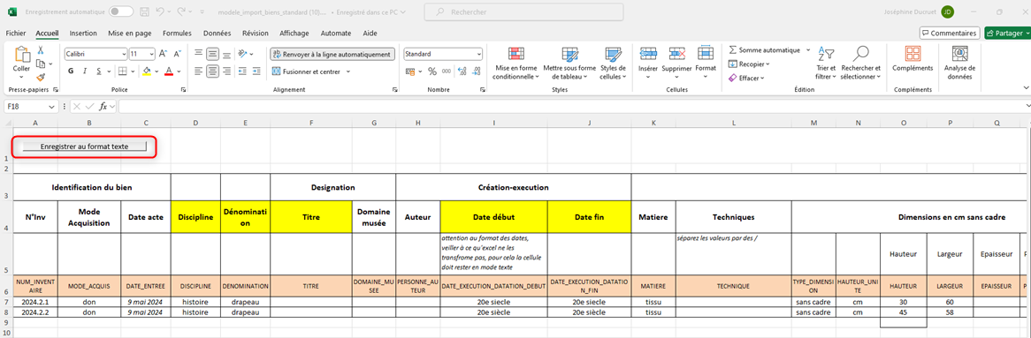This screenshot has height=338, width=1031.
Task: Click the Increase indent icon
Action: pos(256,71)
